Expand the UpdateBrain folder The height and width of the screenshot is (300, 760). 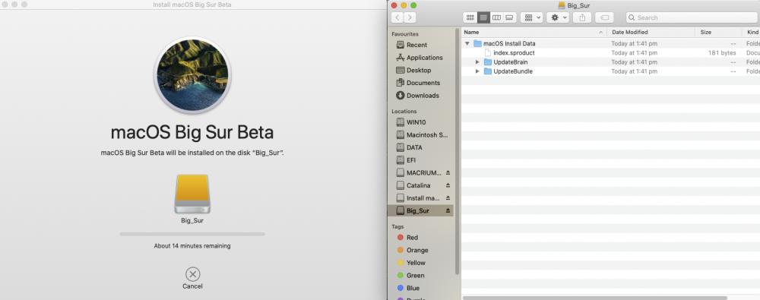[x=477, y=62]
